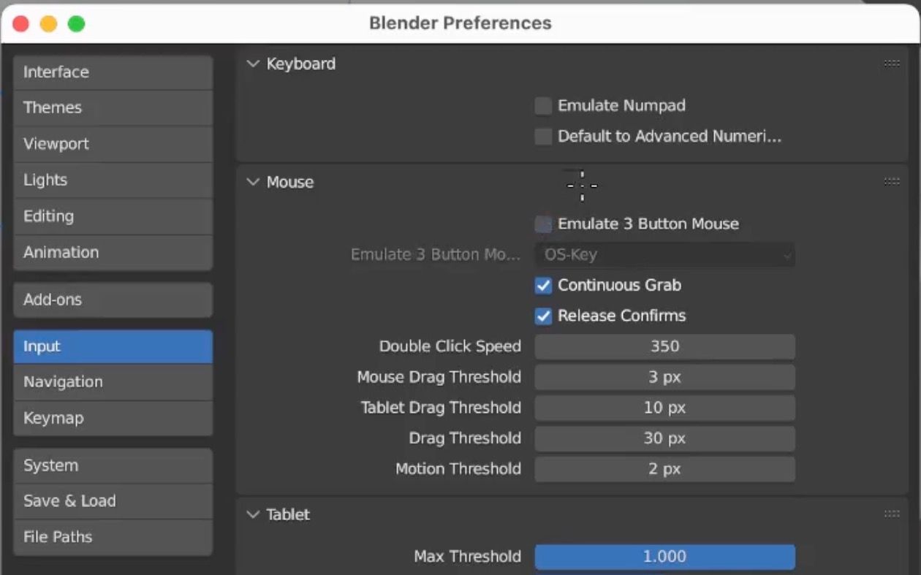Collapse the Keyboard panel
This screenshot has width=921, height=575.
click(x=254, y=64)
